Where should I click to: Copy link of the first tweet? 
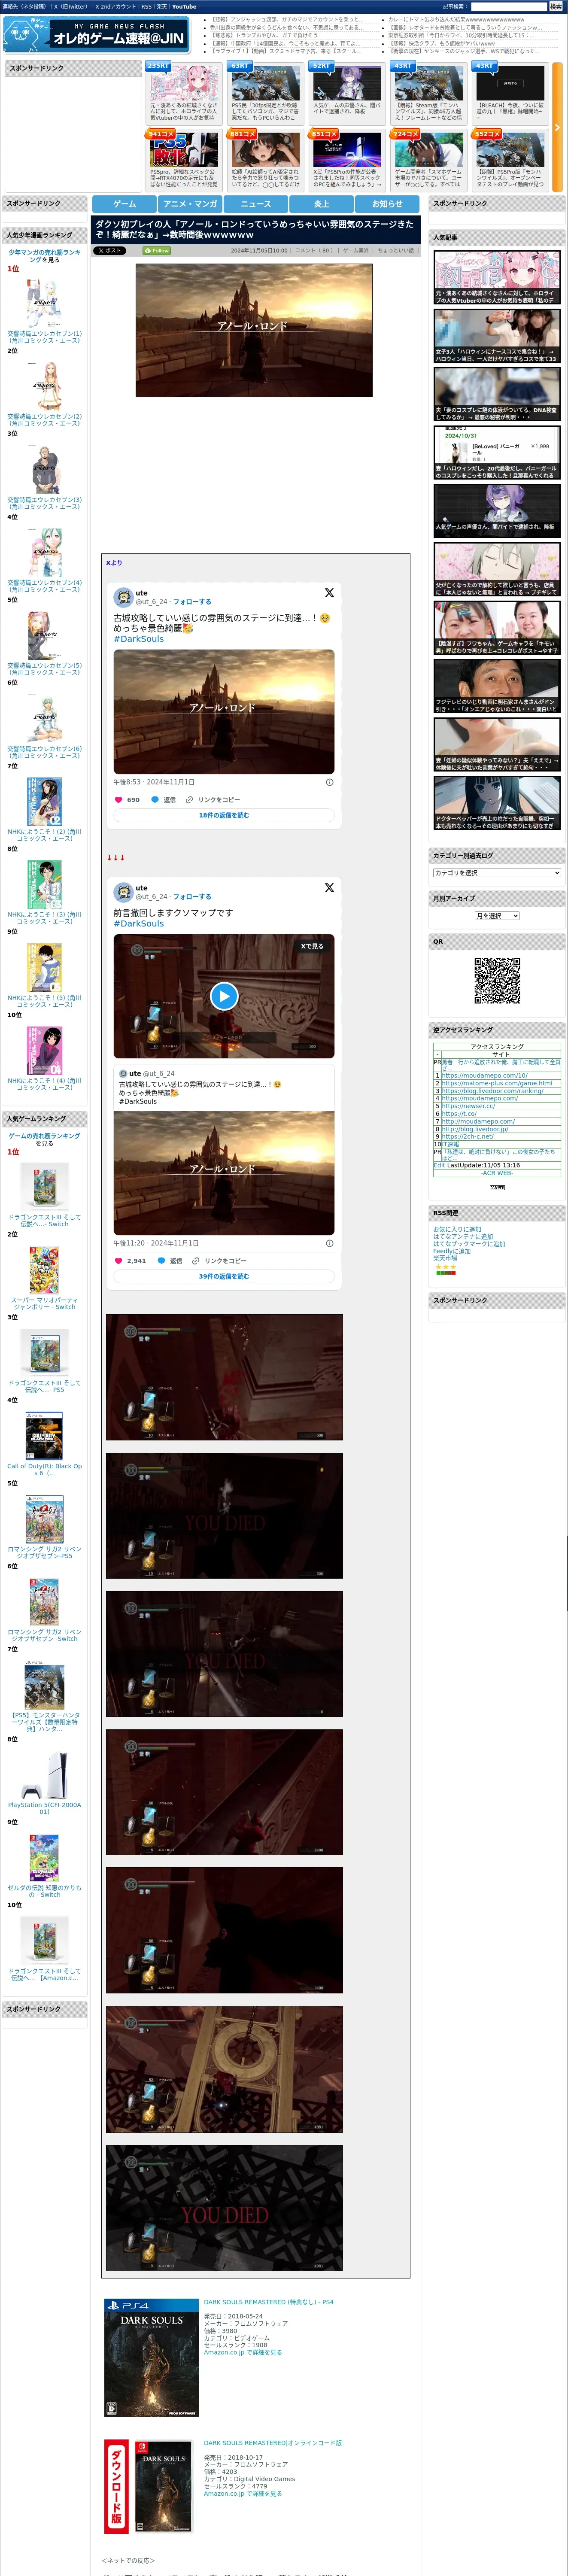click(x=213, y=800)
